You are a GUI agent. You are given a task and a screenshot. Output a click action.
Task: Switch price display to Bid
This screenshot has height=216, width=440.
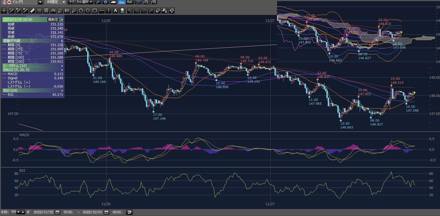pyautogui.click(x=121, y=2)
